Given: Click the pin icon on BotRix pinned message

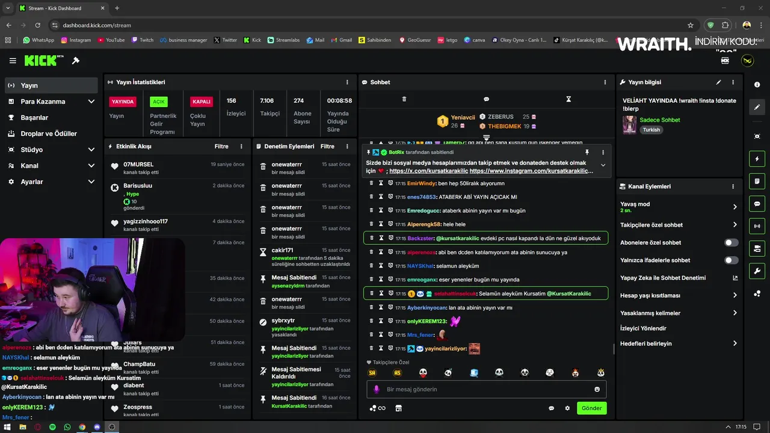Looking at the screenshot, I should 587,152.
